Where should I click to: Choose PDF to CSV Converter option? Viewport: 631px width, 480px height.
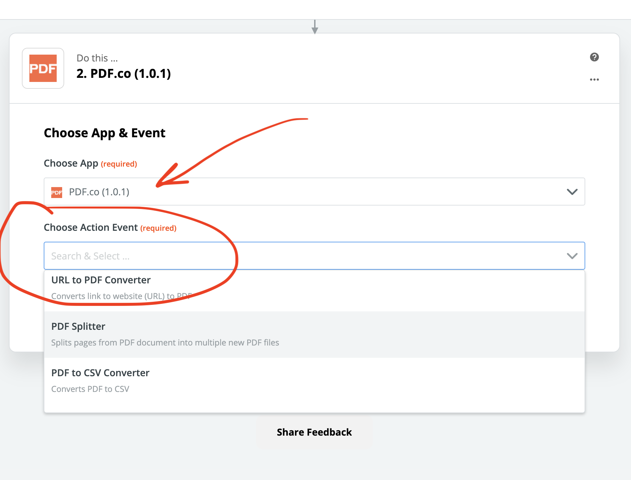click(314, 381)
